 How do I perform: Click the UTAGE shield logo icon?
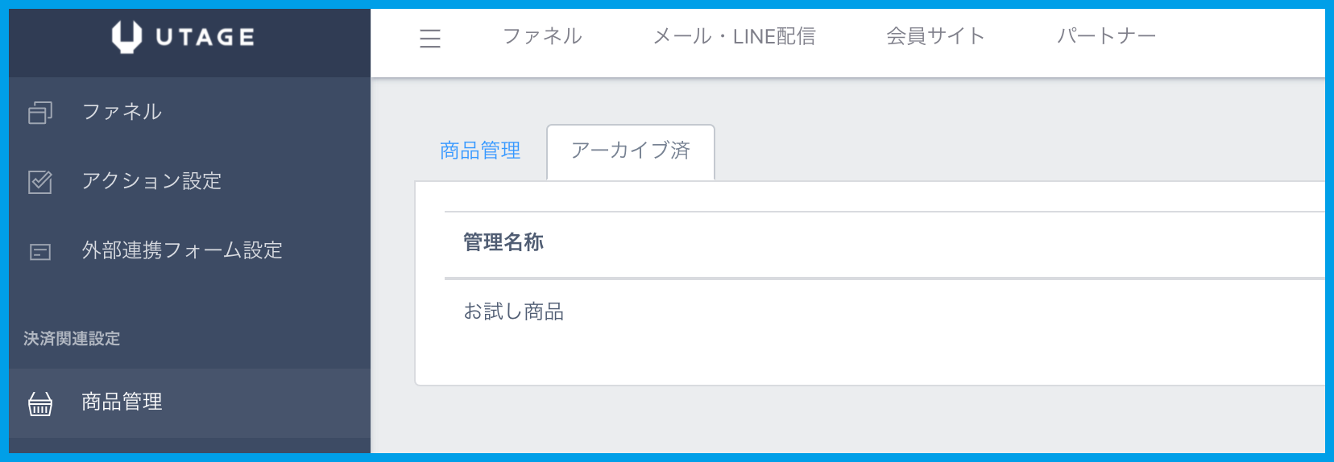pos(126,37)
